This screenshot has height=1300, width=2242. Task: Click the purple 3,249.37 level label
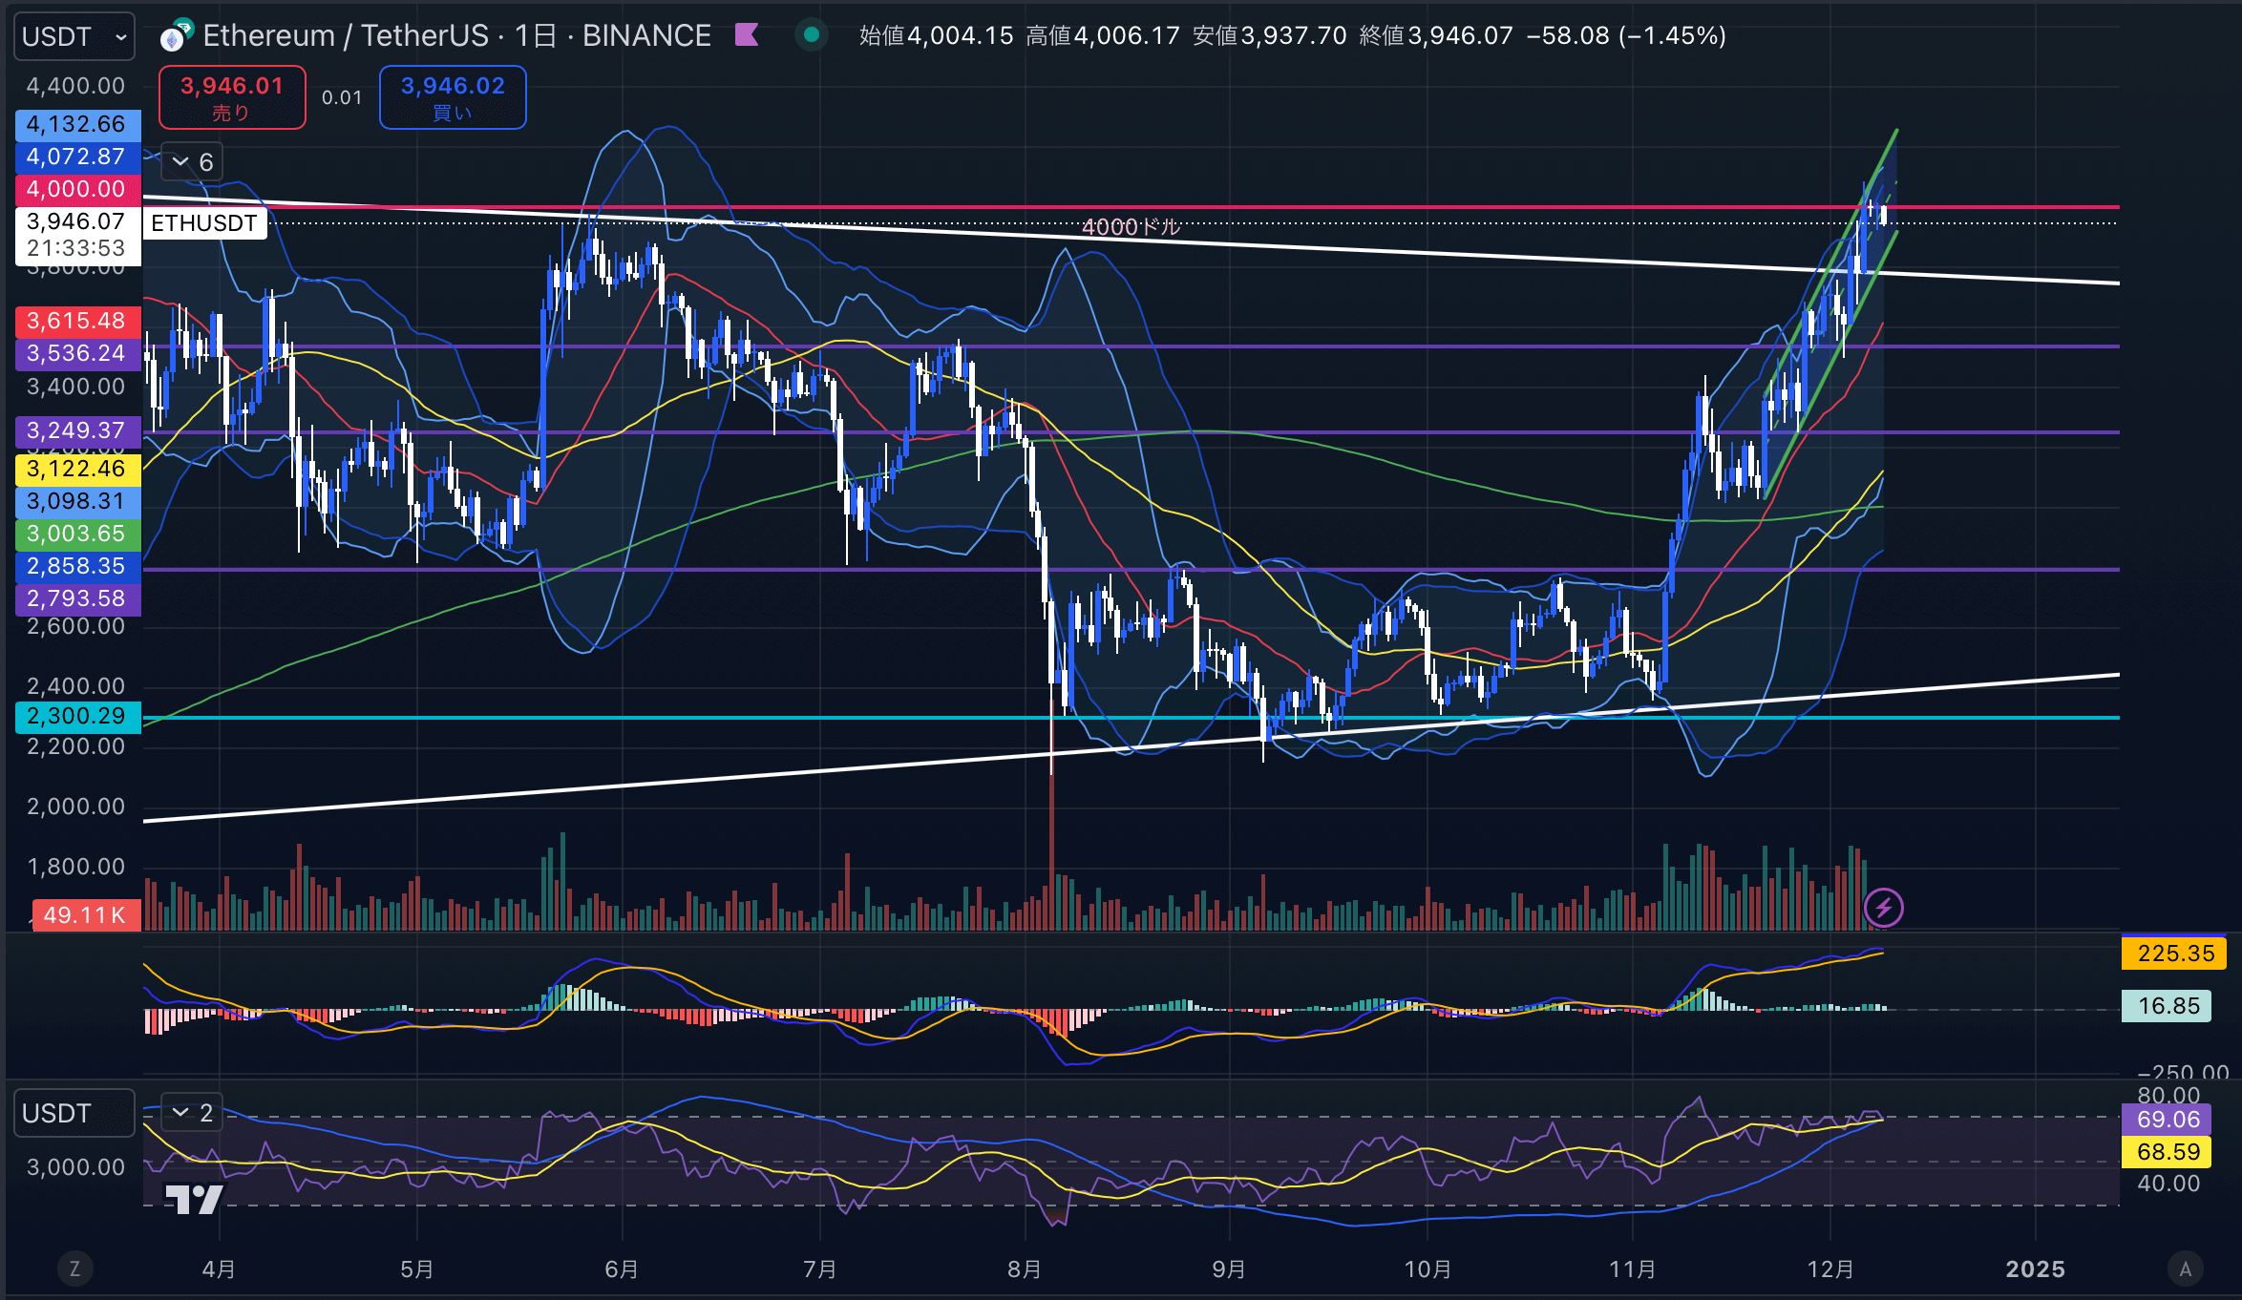click(x=77, y=430)
